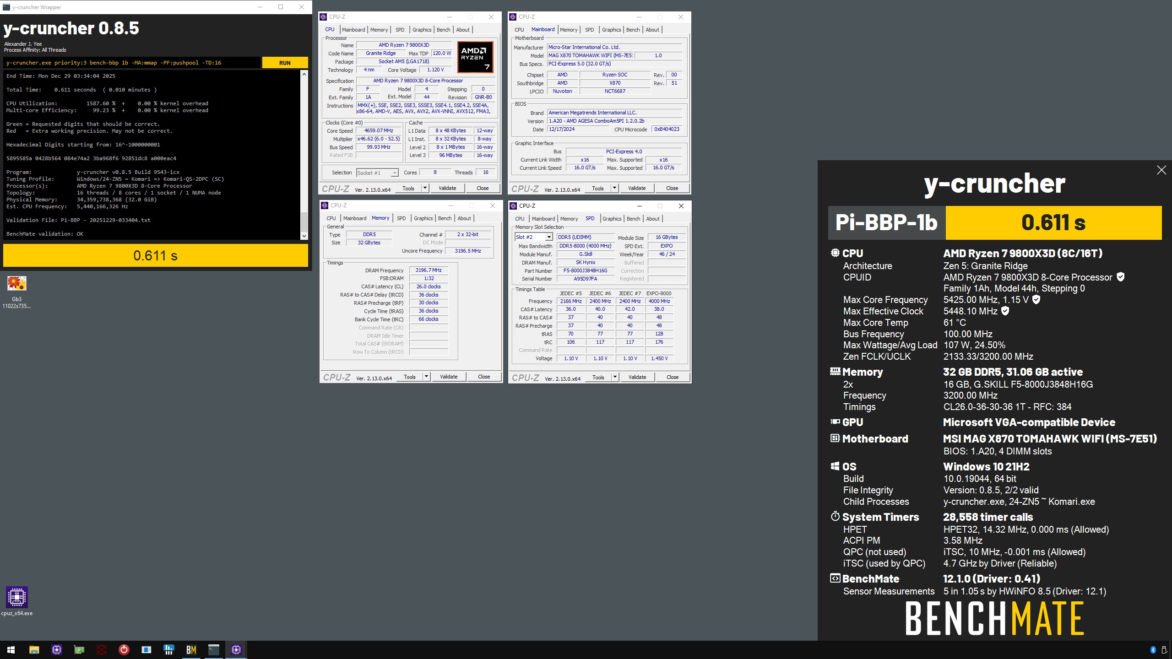Click title icon of the CPU-Z Mainboard window
The height and width of the screenshot is (659, 1172).
pyautogui.click(x=513, y=17)
